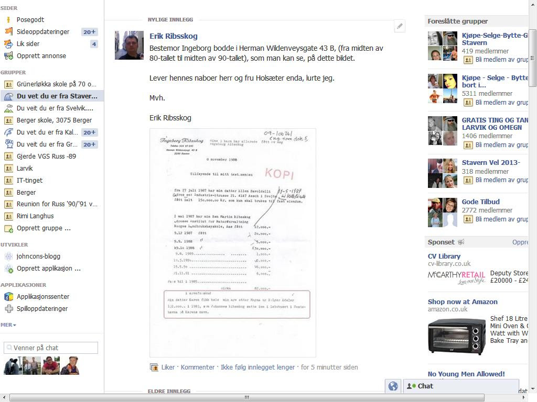Screen dimensions: 537x402
Task: Open the Chat bar
Action: [x=461, y=386]
